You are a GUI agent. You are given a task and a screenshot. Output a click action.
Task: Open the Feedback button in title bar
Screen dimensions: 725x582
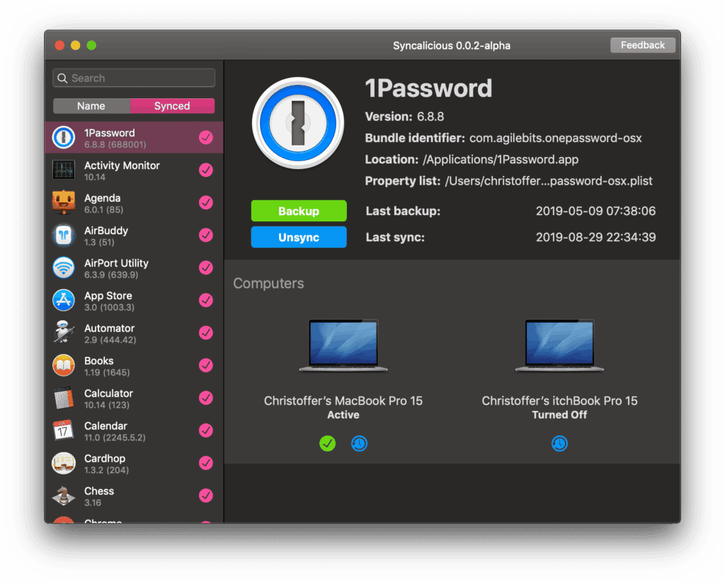click(x=642, y=45)
